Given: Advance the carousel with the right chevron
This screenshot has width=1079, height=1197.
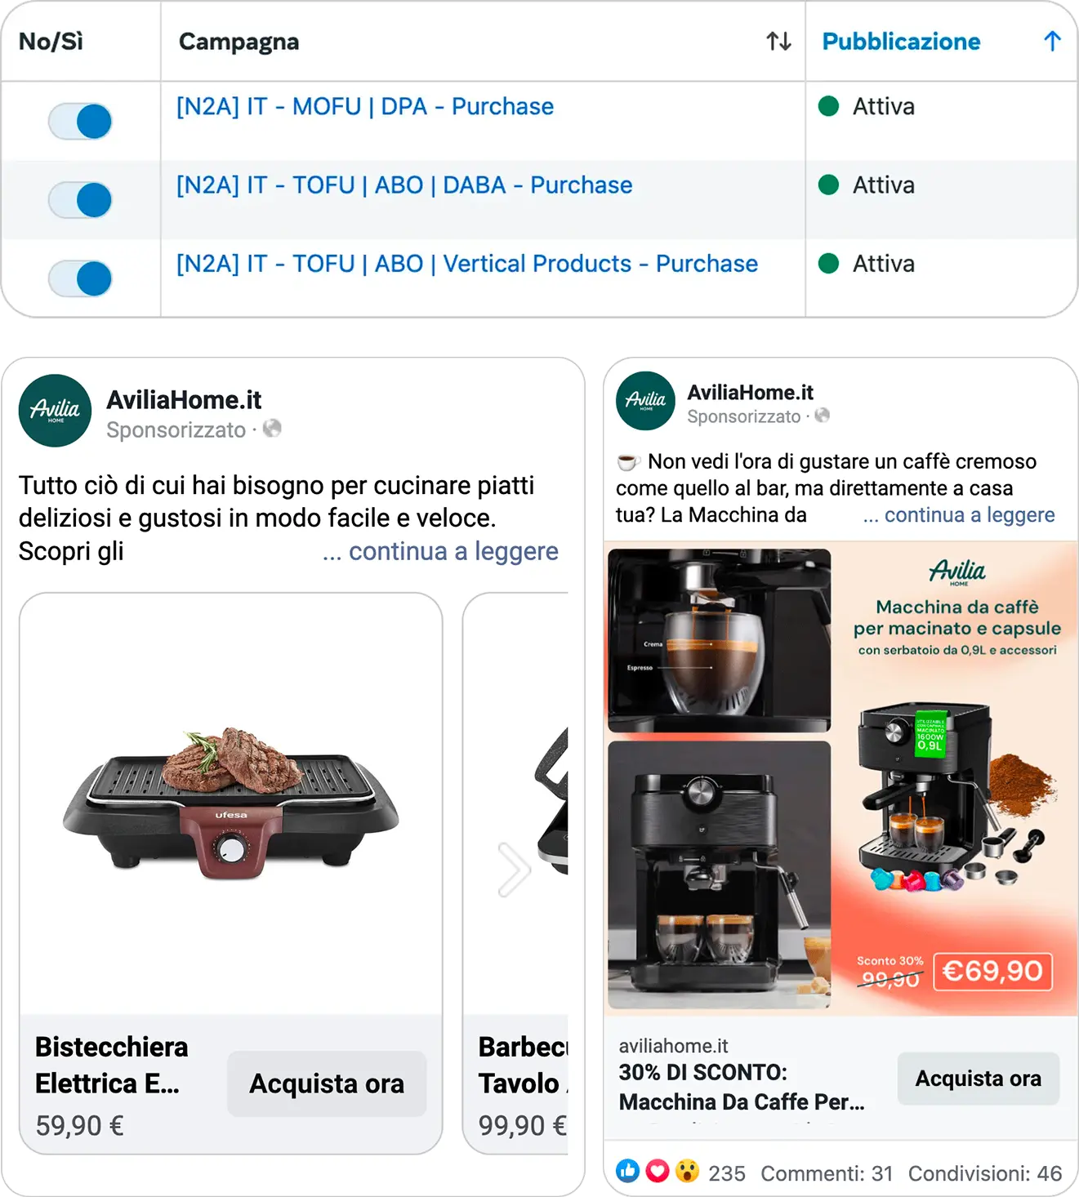Looking at the screenshot, I should pos(514,870).
